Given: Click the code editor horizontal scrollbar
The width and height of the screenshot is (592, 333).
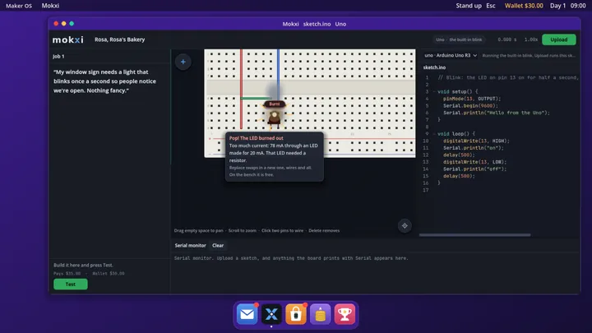Looking at the screenshot, I should pos(474,235).
